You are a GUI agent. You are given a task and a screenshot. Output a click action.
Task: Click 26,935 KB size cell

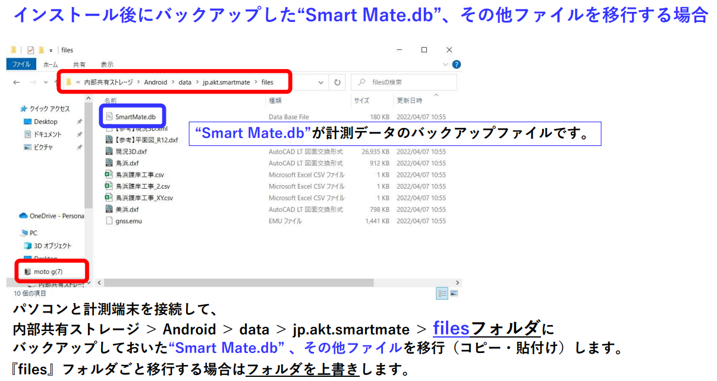[x=376, y=151]
